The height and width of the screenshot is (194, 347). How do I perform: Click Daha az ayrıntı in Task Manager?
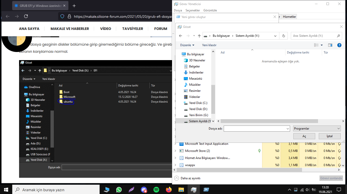coord(188,178)
